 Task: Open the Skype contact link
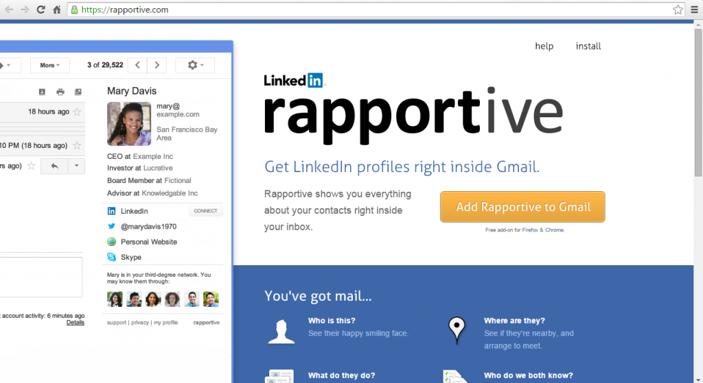pos(131,257)
